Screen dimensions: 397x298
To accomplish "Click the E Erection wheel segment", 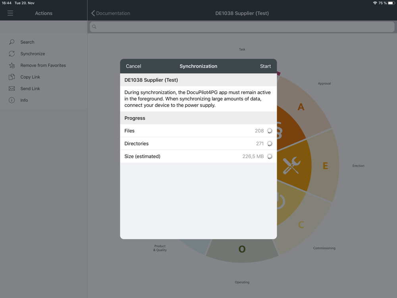I will click(x=326, y=166).
